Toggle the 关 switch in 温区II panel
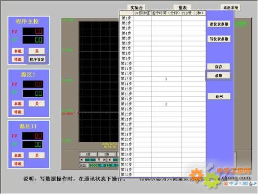The height and width of the screenshot is (194, 258). (37, 155)
